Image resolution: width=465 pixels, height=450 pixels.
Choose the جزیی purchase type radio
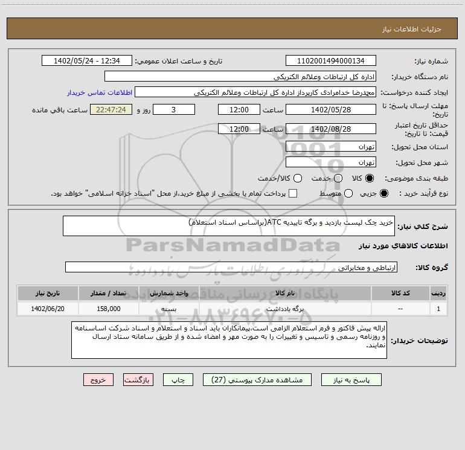(x=384, y=193)
